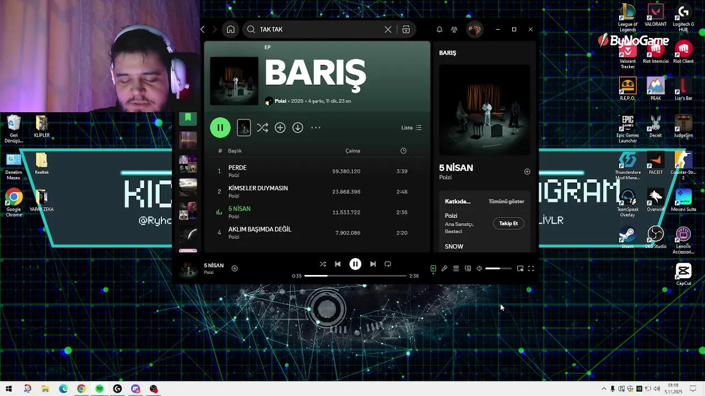Toggle the play queue panel
The width and height of the screenshot is (705, 396).
pos(456,268)
